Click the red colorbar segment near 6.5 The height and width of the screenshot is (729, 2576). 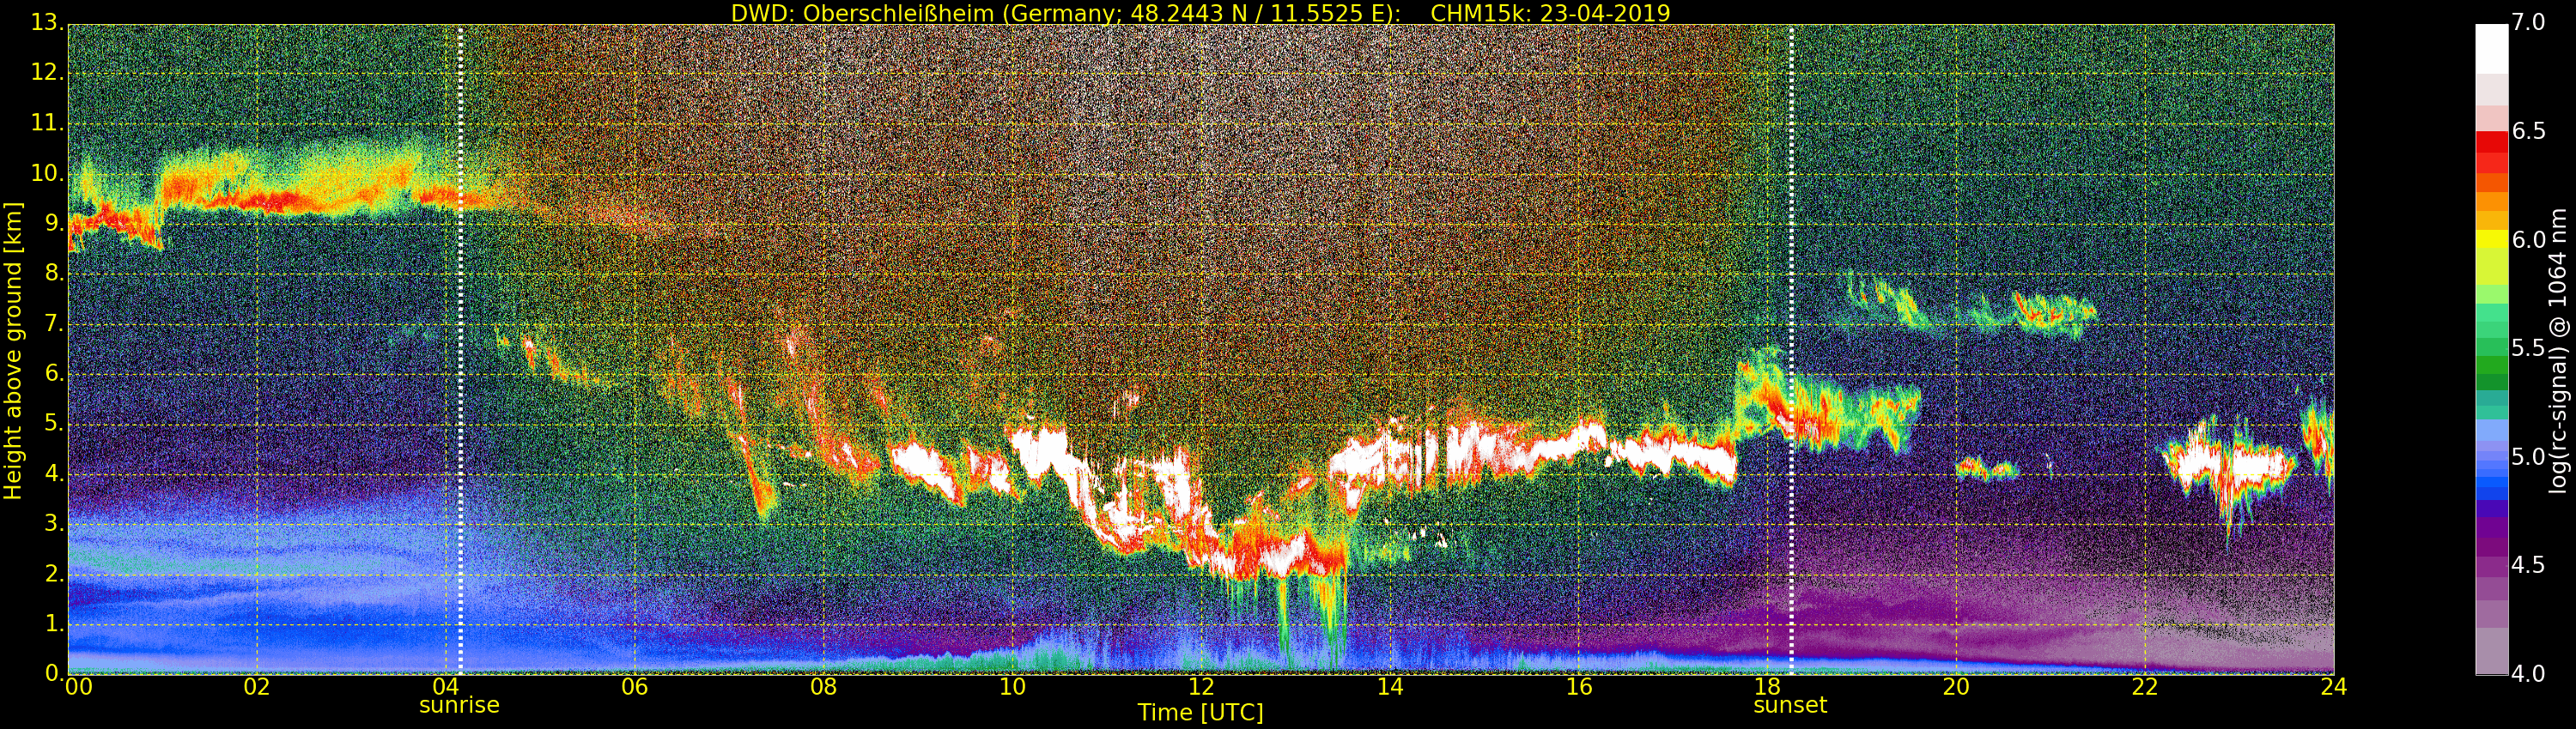coord(2491,143)
